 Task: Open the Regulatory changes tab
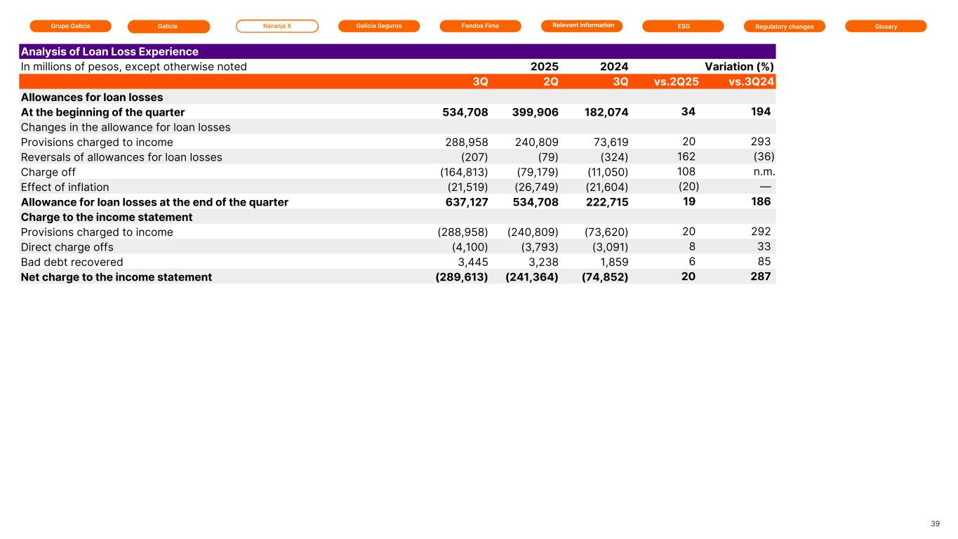click(784, 27)
